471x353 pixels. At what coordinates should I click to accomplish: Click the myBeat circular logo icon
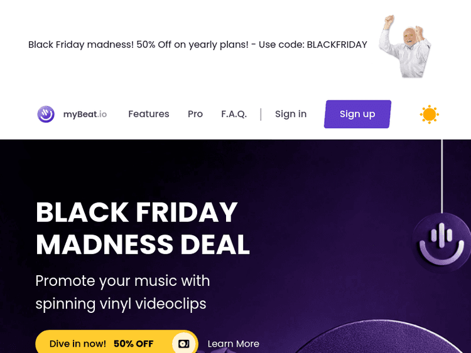(x=46, y=114)
